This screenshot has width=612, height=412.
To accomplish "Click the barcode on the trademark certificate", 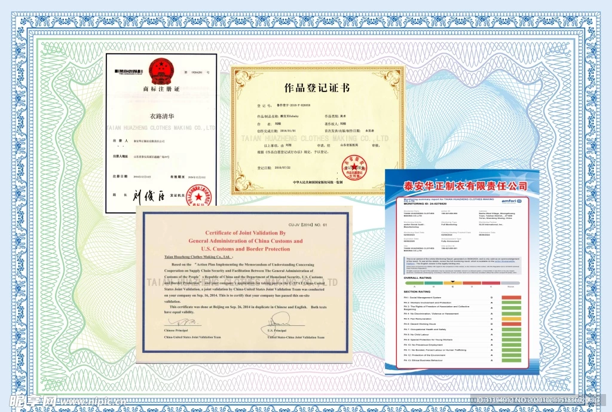I will pos(128,70).
